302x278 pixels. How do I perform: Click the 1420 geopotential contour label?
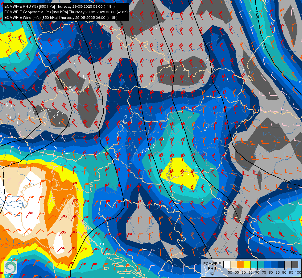(257, 15)
